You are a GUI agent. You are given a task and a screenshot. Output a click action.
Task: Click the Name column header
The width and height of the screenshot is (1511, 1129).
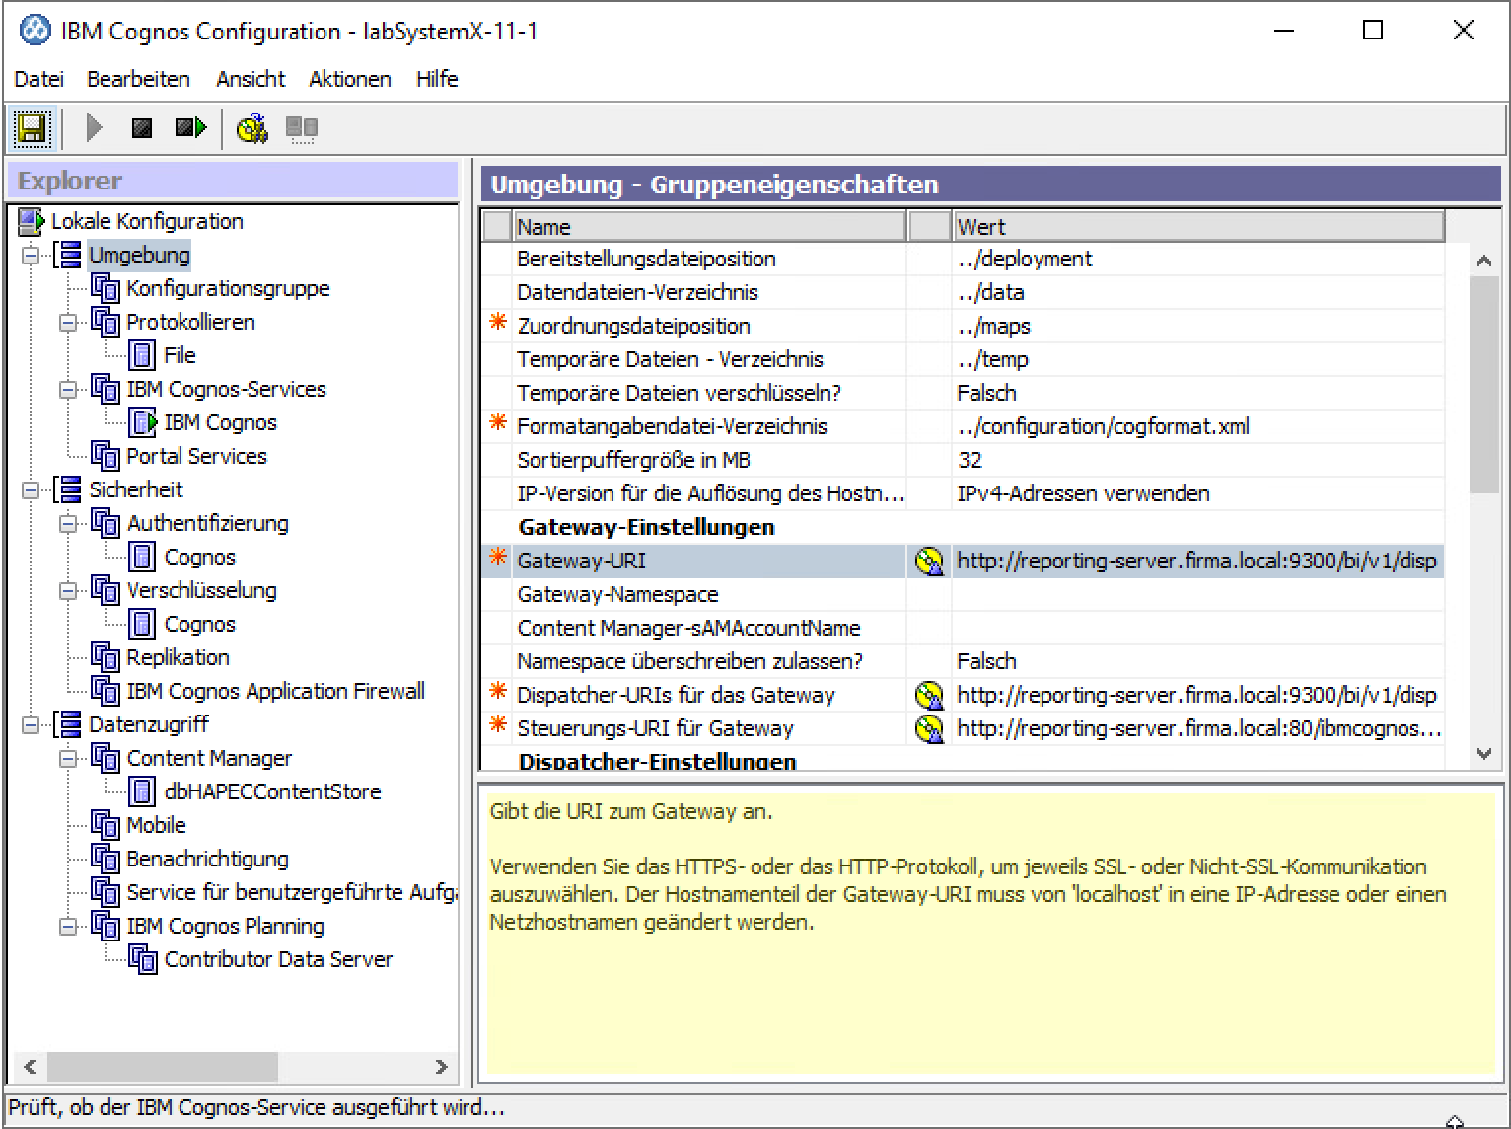pyautogui.click(x=708, y=227)
